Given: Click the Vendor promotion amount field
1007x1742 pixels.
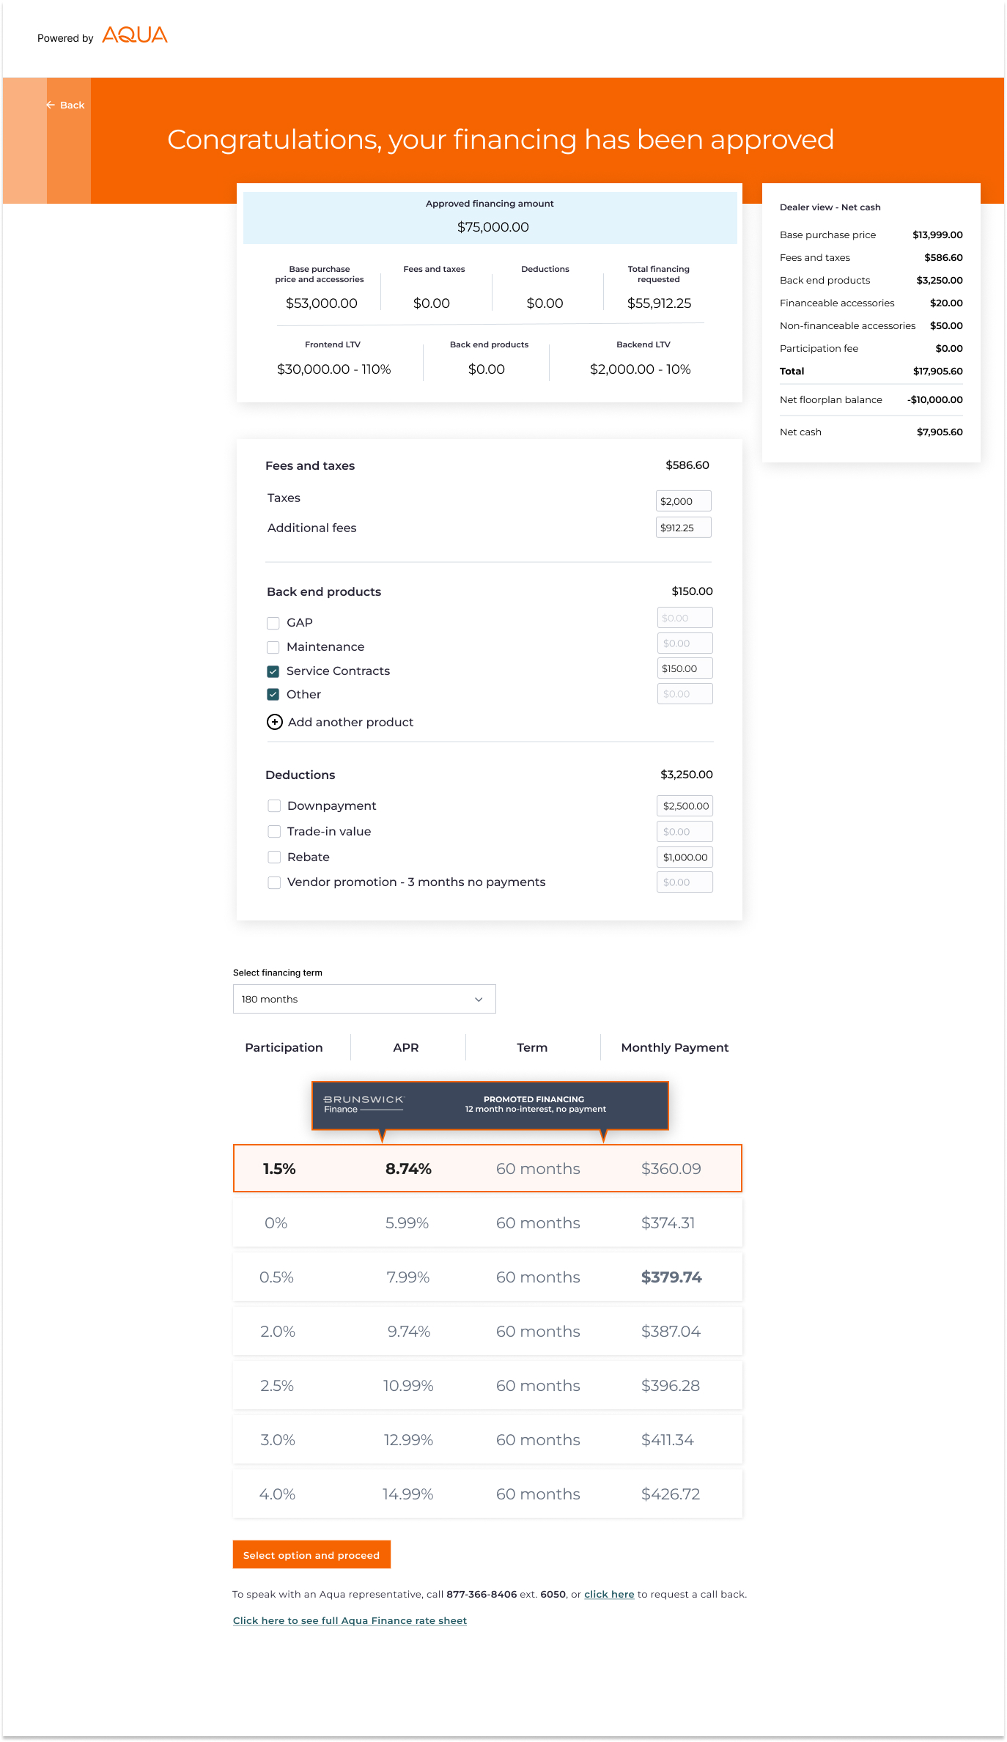Looking at the screenshot, I should (x=685, y=882).
